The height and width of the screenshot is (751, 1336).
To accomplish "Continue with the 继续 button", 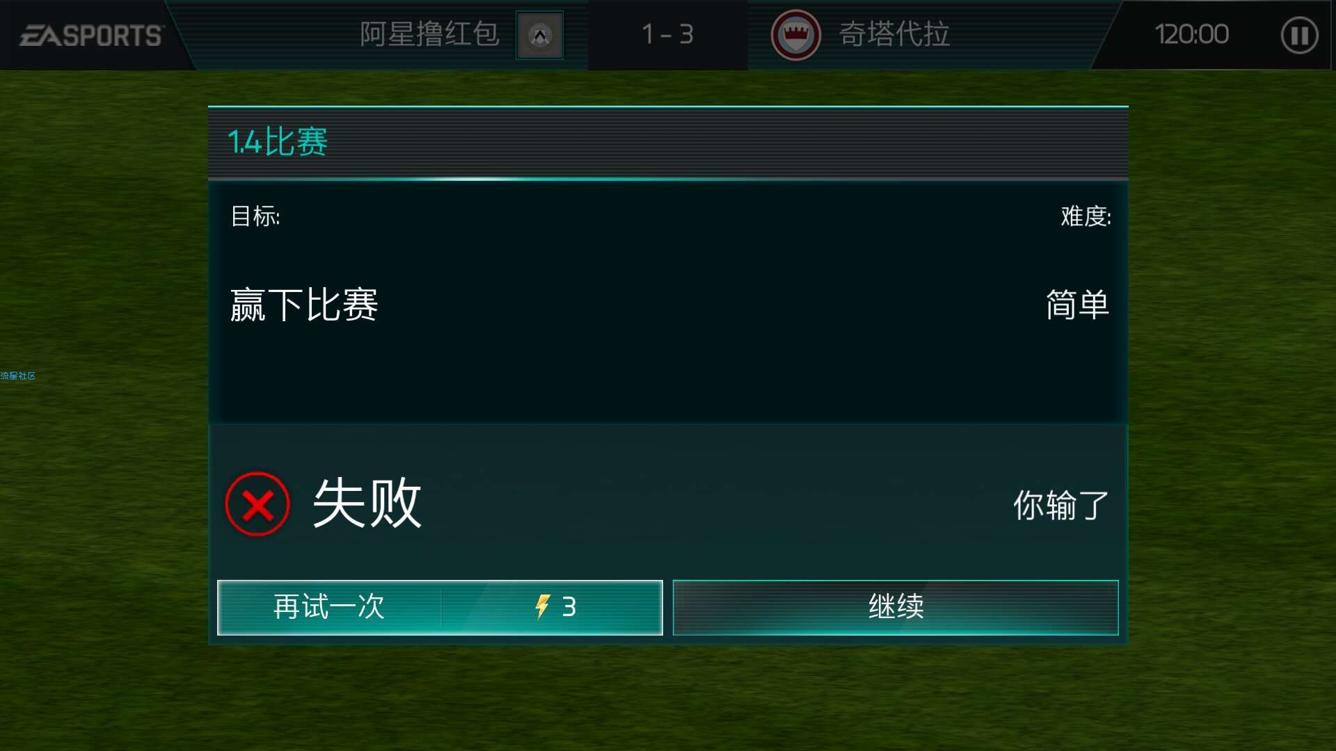I will coord(896,607).
